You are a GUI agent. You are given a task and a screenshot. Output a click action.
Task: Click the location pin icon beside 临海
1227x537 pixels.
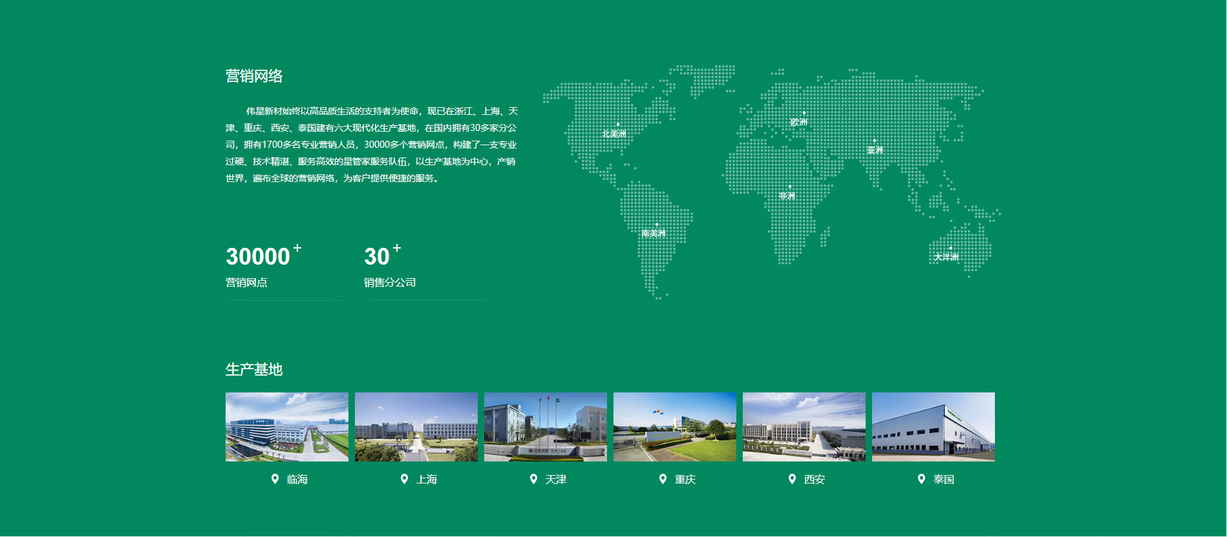[275, 479]
